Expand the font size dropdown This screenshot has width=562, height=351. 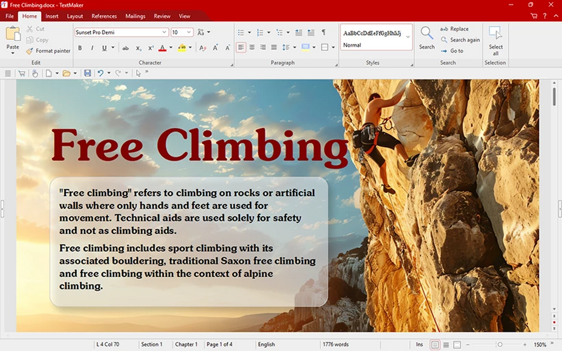188,32
